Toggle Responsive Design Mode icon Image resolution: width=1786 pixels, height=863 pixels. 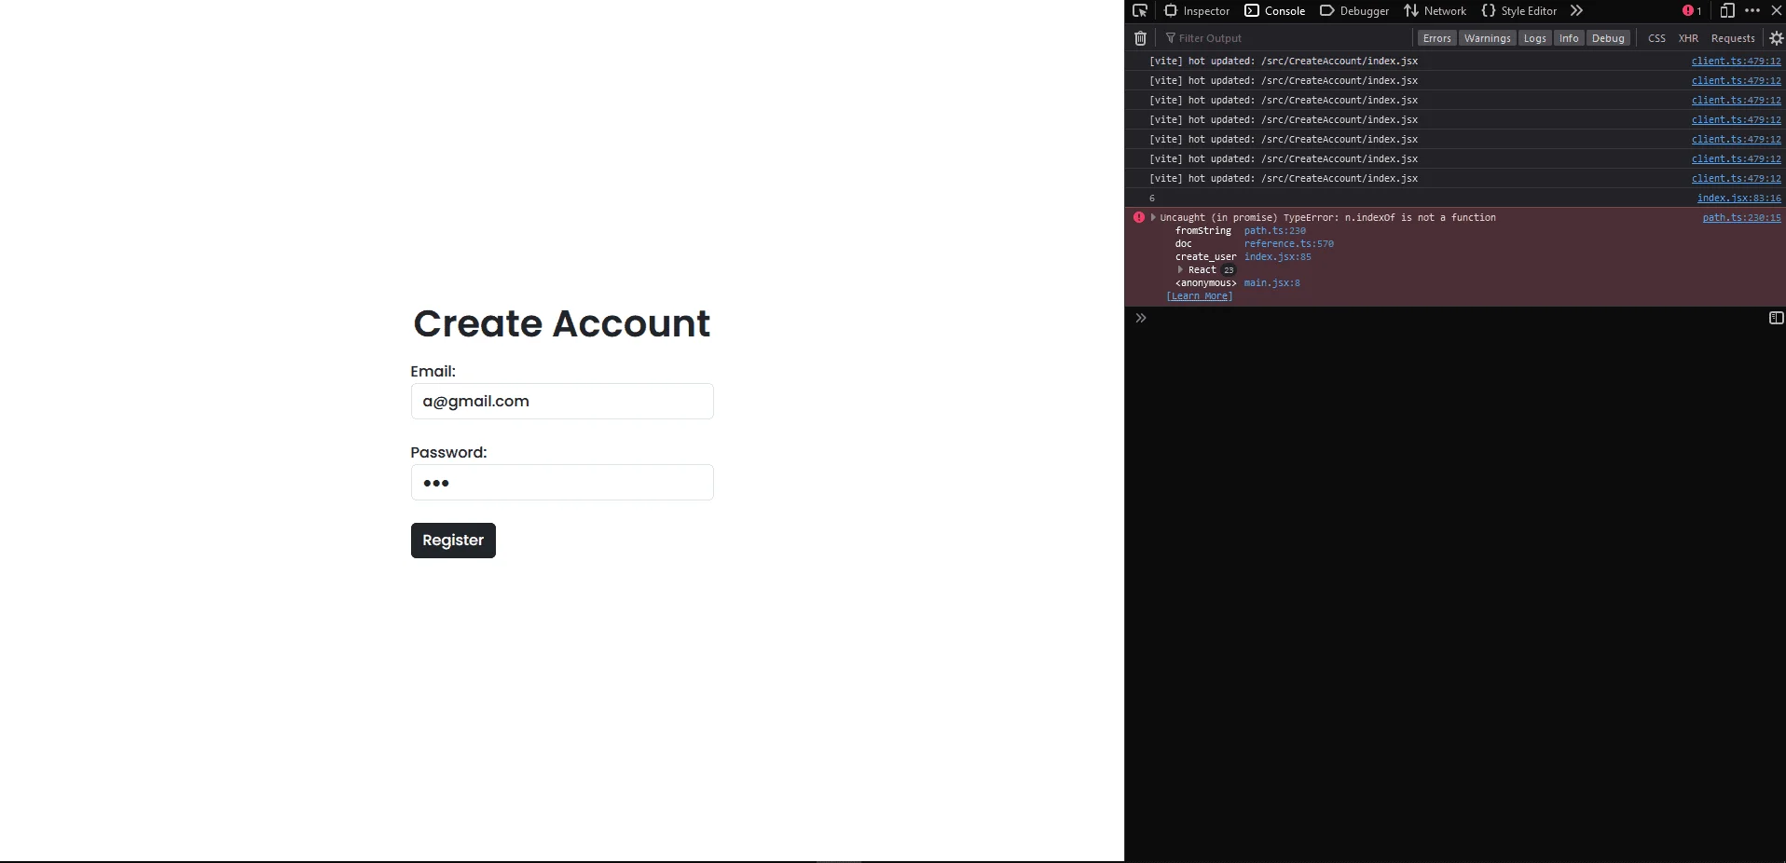point(1726,11)
